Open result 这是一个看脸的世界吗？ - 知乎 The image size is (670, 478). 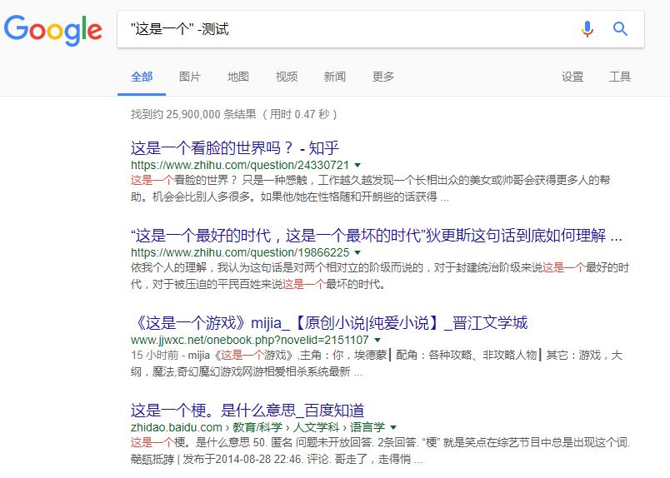pos(235,148)
